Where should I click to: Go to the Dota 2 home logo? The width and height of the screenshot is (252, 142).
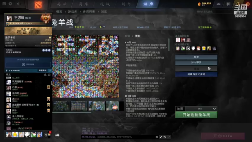pos(38,4)
